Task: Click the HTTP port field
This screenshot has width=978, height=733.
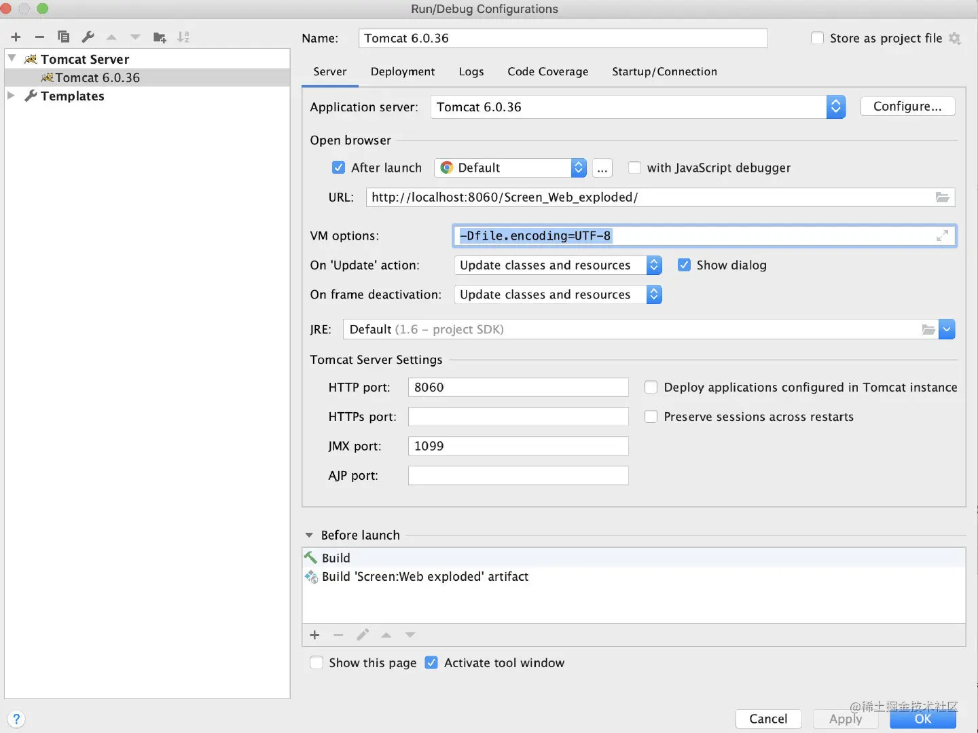Action: (518, 388)
